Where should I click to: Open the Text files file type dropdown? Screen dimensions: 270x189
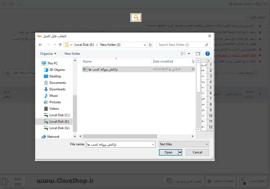click(184, 144)
